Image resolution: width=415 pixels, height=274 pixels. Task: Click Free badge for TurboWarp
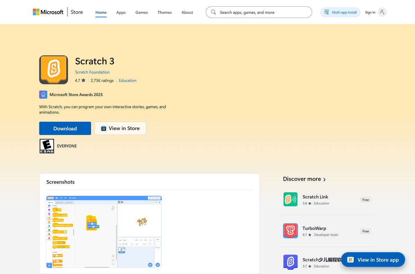tap(366, 231)
